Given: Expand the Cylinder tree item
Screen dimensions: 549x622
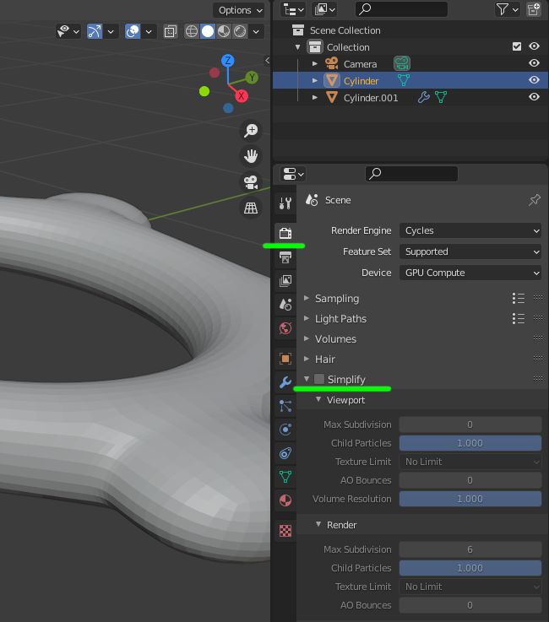Looking at the screenshot, I should (x=315, y=80).
